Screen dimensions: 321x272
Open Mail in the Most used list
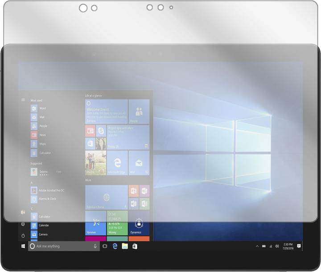click(37, 117)
